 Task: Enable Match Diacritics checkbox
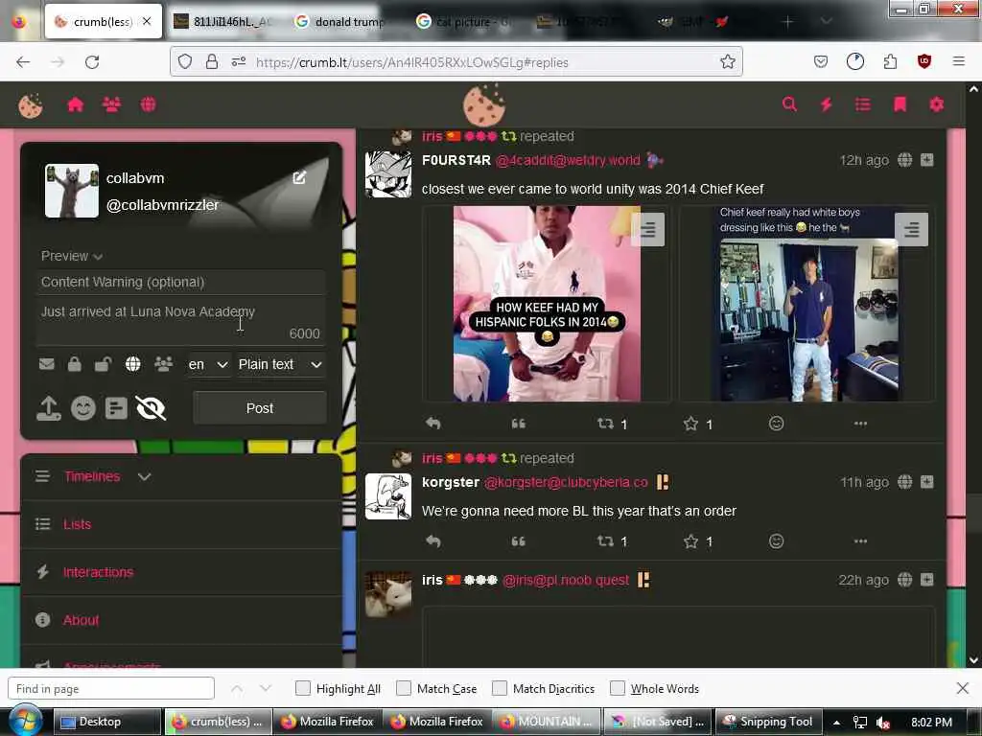499,688
